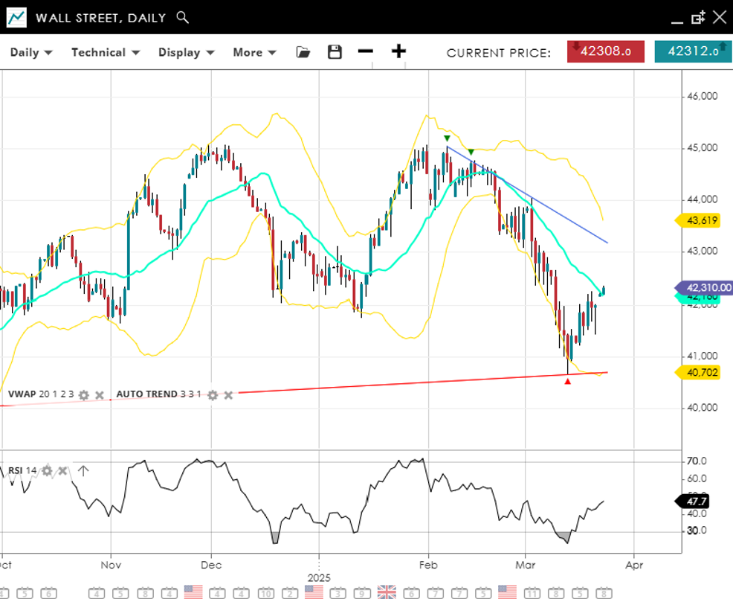Click the red sell price 42308.0
Viewport: 733px width, 599px height.
(605, 51)
